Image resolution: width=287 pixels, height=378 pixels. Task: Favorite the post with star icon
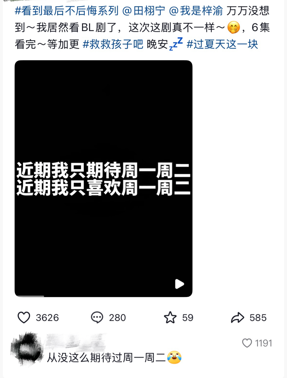[170, 317]
